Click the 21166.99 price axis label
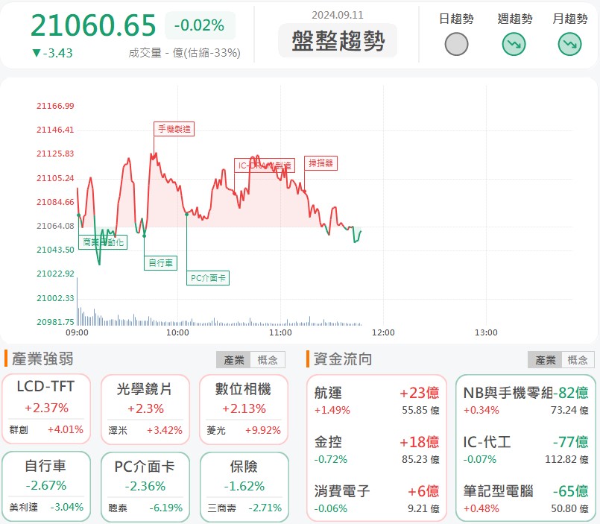Image resolution: width=600 pixels, height=524 pixels. [55, 106]
